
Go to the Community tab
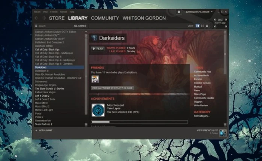coord(105,18)
